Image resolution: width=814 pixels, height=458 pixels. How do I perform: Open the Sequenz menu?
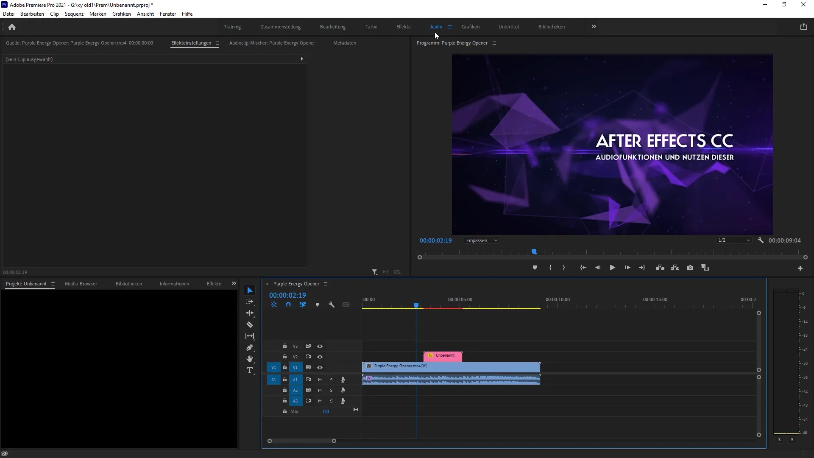[74, 14]
